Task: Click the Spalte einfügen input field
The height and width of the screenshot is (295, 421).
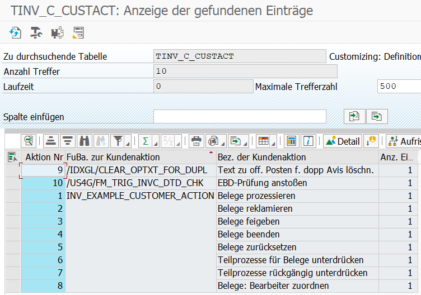Action: click(240, 116)
